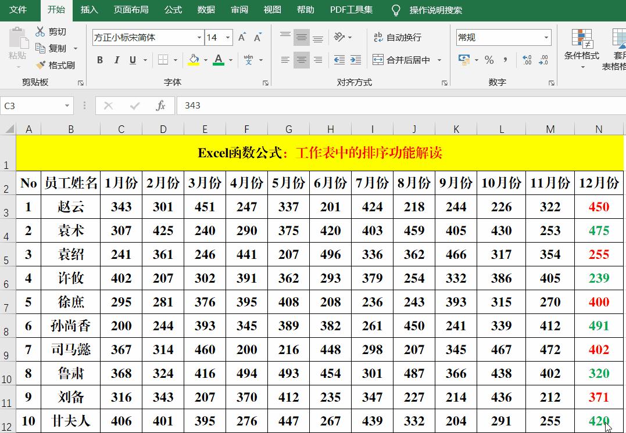
Task: Select the phonetic guide (拼音) icon
Action: tap(247, 59)
